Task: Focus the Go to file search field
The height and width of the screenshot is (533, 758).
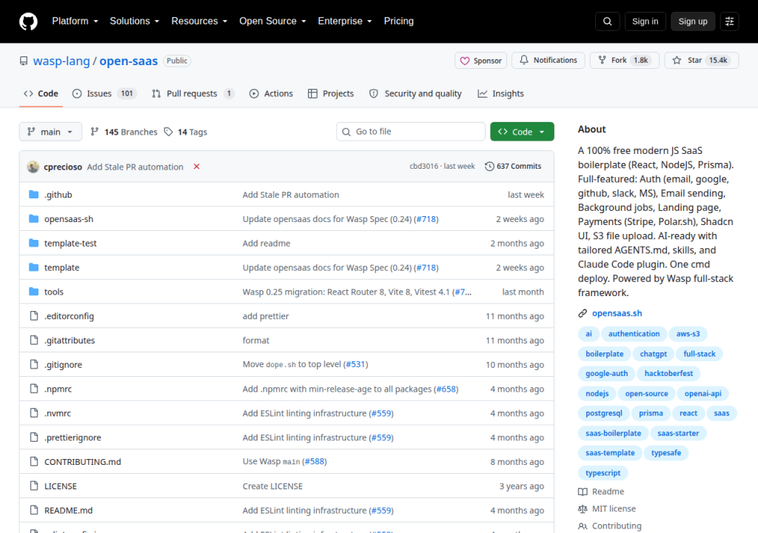Action: click(x=411, y=132)
